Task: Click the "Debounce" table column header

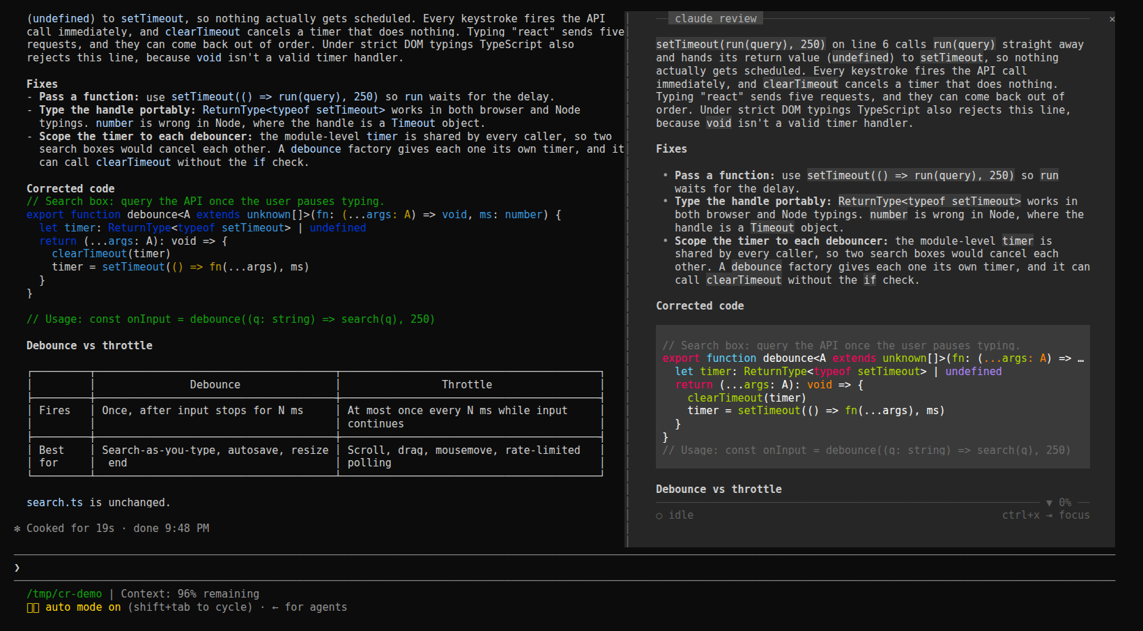Action: (215, 385)
